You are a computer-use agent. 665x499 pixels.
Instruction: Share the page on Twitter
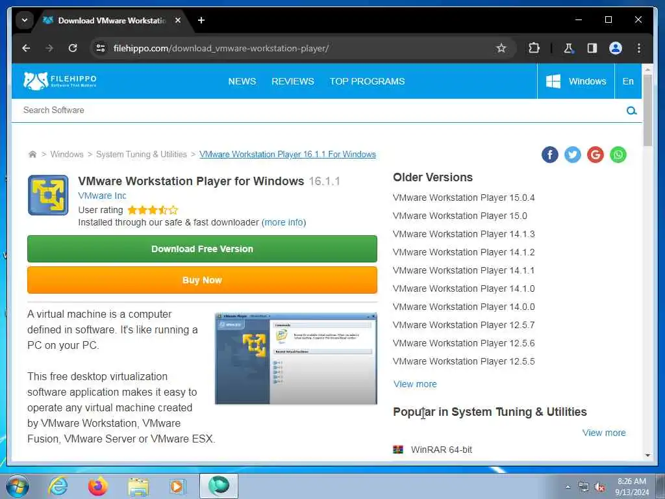point(573,155)
